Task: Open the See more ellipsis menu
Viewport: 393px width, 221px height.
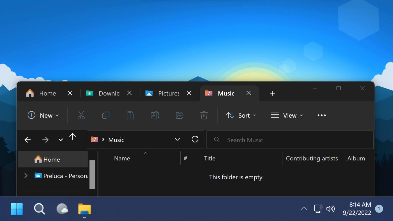Action: pyautogui.click(x=321, y=115)
